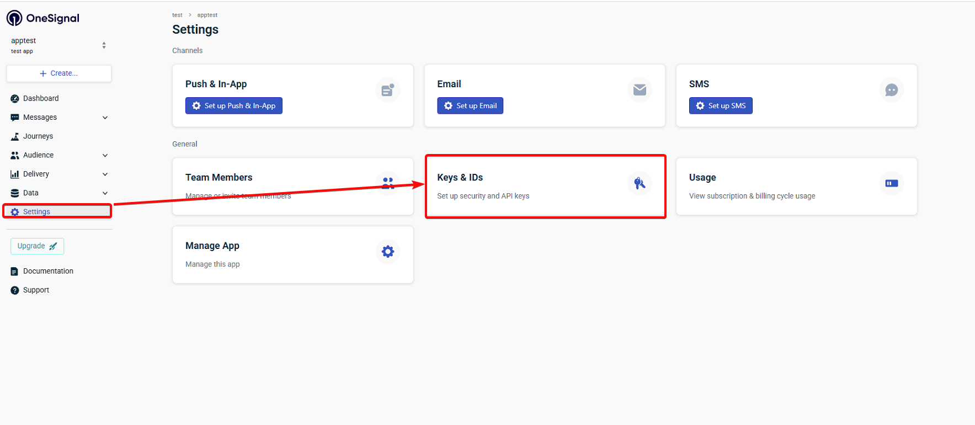The width and height of the screenshot is (975, 425).
Task: Click the apptest app name in sidebar
Action: click(24, 41)
